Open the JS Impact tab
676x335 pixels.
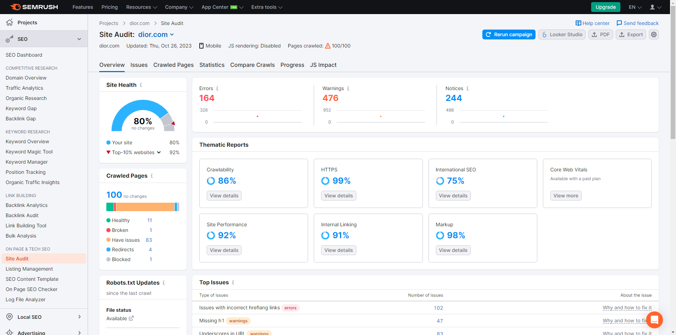tap(323, 65)
